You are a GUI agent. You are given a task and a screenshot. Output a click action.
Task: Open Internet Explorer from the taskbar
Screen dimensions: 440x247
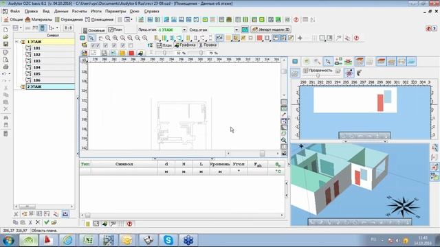point(67,240)
